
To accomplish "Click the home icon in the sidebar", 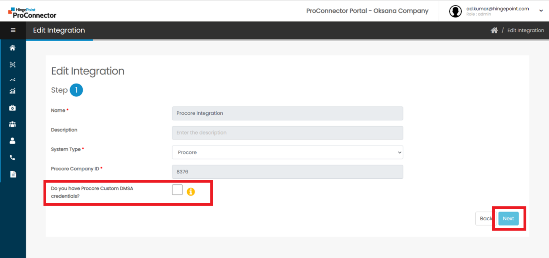I will coord(13,48).
